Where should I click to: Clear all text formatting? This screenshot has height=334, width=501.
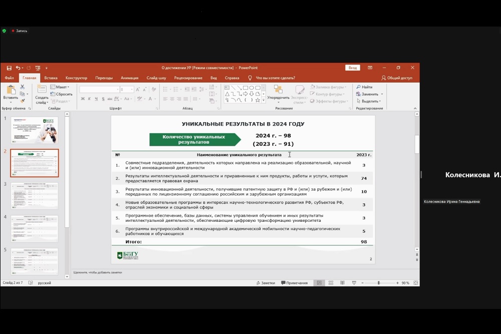154,90
